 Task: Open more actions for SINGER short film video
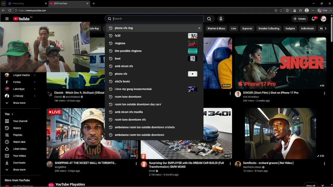(x=324, y=93)
